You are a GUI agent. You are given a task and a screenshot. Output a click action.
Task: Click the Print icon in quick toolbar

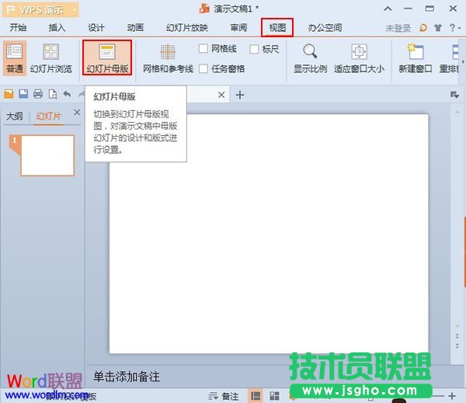tap(38, 94)
